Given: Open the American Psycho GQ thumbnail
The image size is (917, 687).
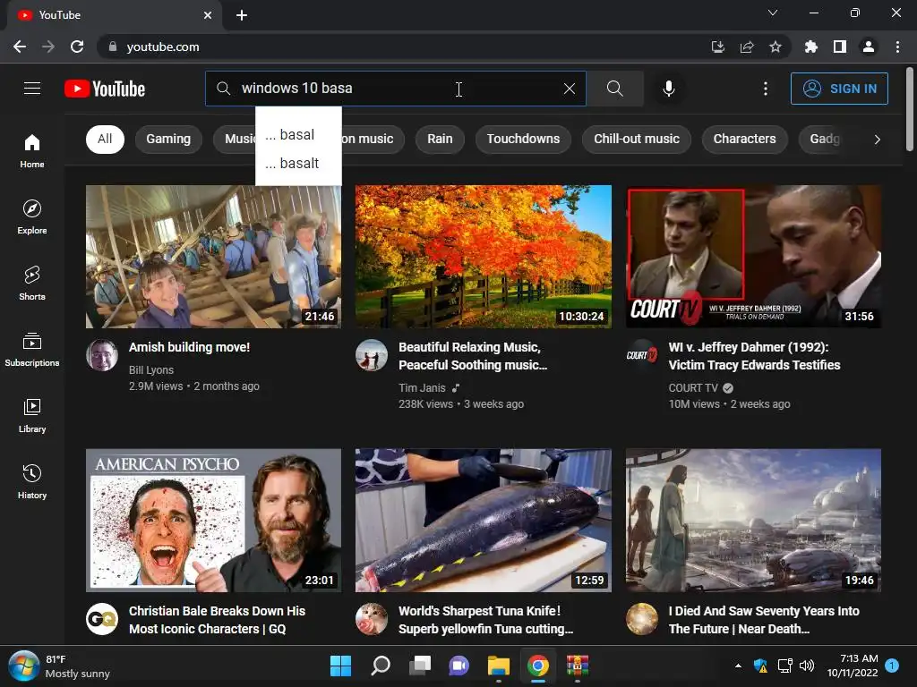Looking at the screenshot, I should [x=213, y=521].
